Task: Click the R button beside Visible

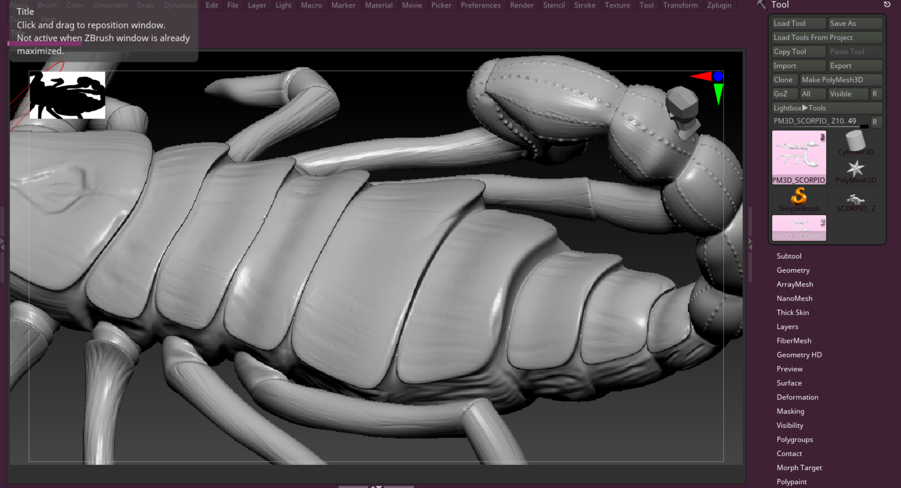Action: (877, 94)
